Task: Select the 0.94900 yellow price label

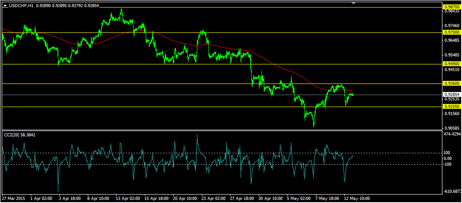Action: tap(452, 64)
